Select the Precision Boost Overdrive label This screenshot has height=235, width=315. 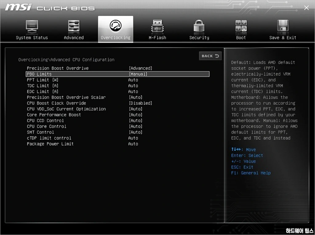point(58,68)
